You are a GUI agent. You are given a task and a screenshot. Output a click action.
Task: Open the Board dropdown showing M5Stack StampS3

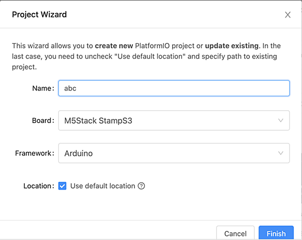(x=174, y=121)
